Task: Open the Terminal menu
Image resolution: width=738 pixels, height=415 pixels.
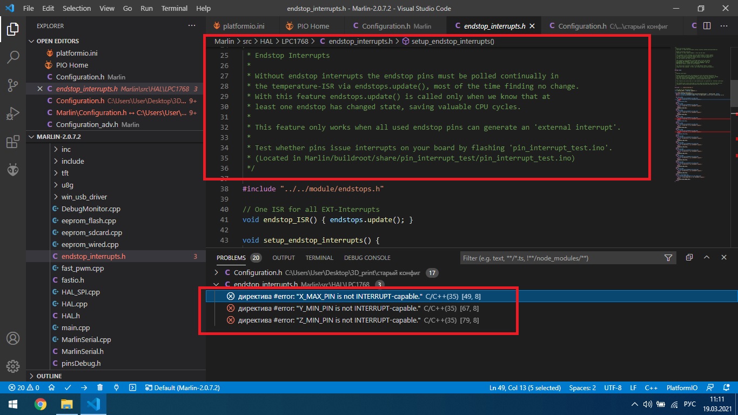Action: coord(175,8)
